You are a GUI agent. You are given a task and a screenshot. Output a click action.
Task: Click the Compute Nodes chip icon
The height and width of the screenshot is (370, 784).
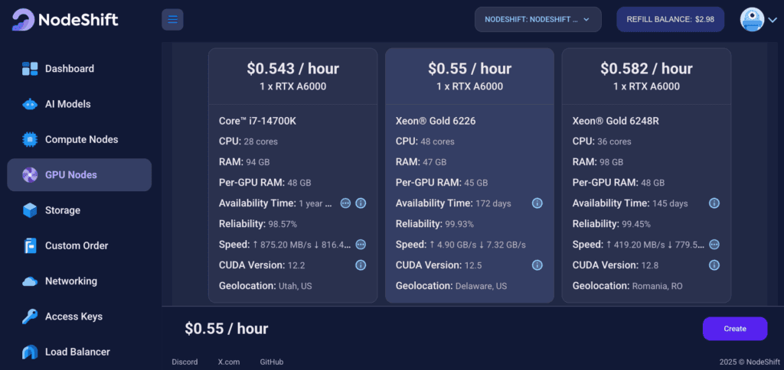(x=30, y=140)
